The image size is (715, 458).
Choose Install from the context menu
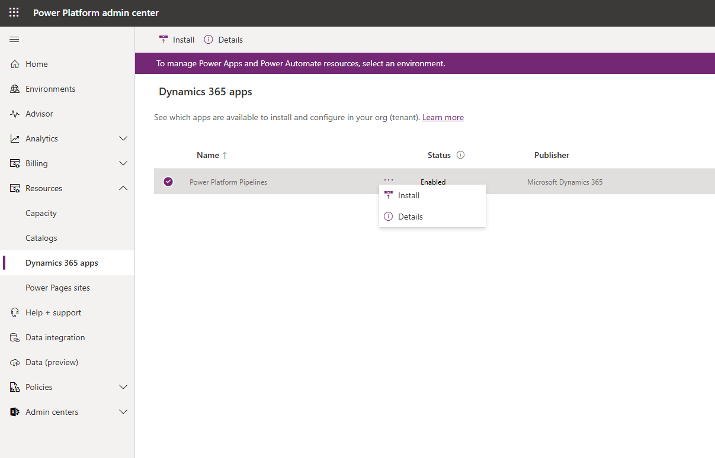click(x=432, y=195)
